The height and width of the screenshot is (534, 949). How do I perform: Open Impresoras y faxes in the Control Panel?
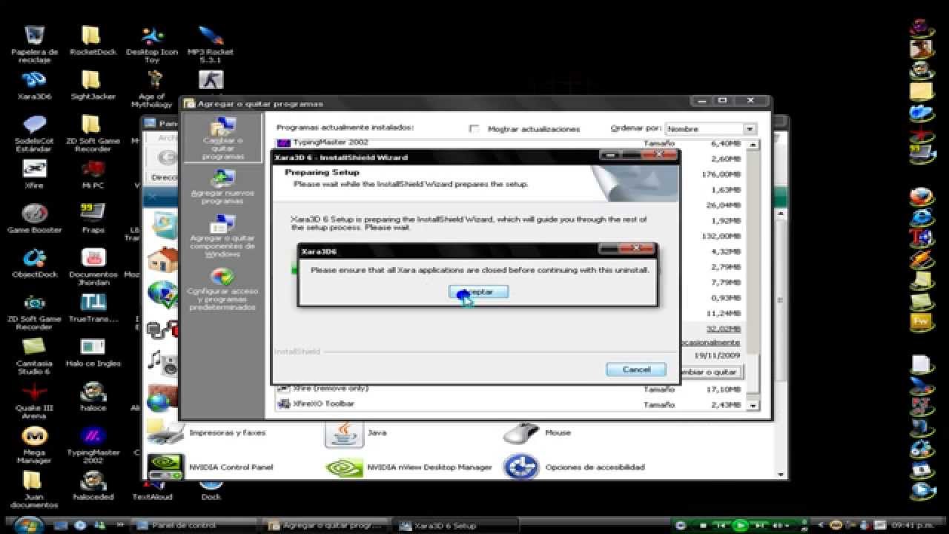pyautogui.click(x=207, y=432)
